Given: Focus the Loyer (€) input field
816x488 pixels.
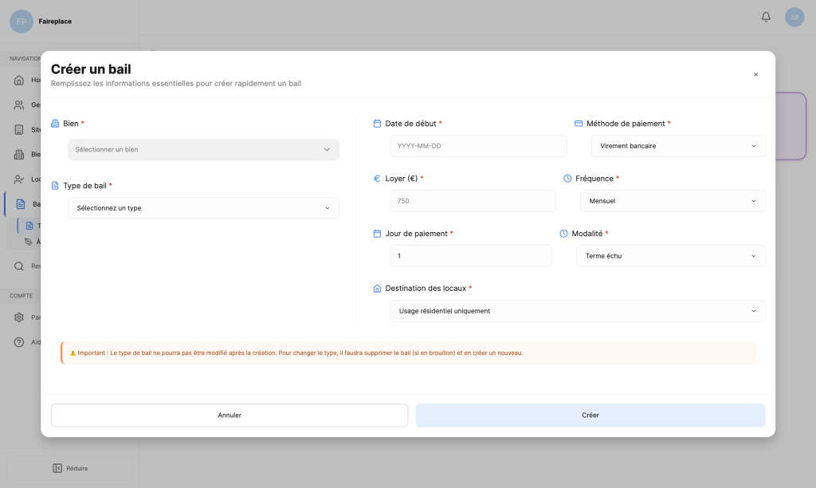Looking at the screenshot, I should pos(473,201).
